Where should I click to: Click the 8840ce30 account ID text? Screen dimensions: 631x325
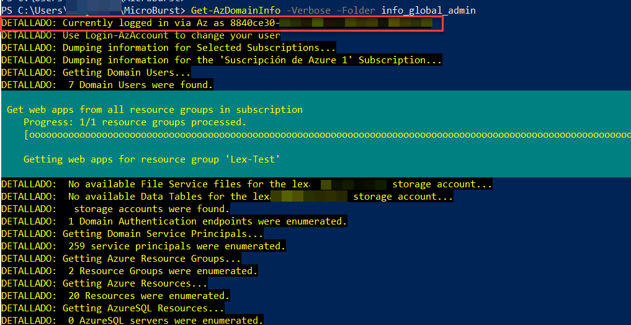click(x=255, y=24)
